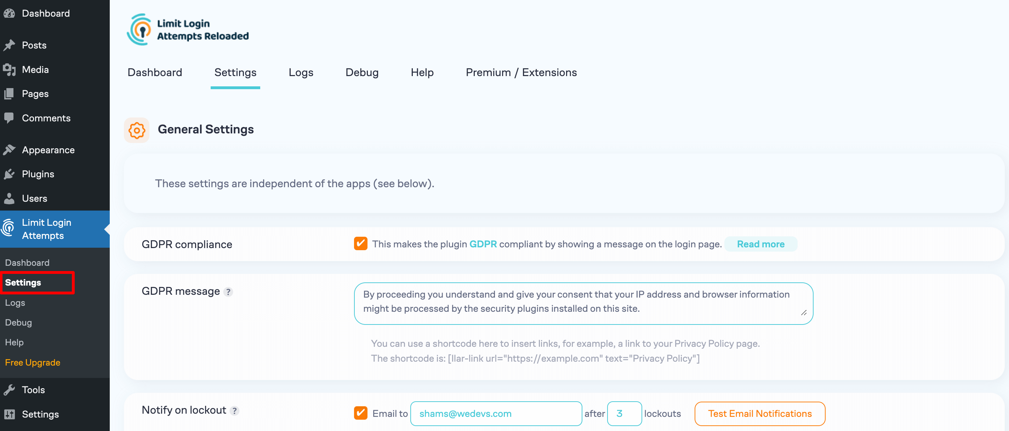
Task: Click Test Email Notifications button
Action: pos(760,413)
